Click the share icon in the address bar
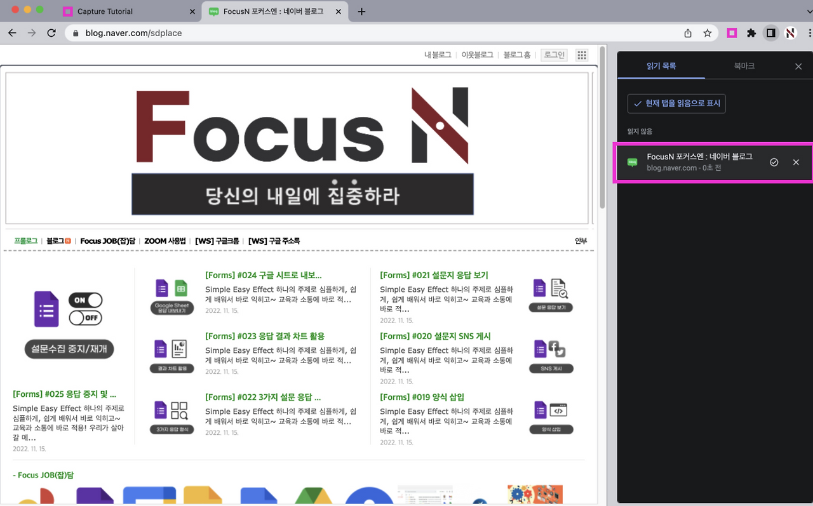The height and width of the screenshot is (506, 813). (x=687, y=33)
